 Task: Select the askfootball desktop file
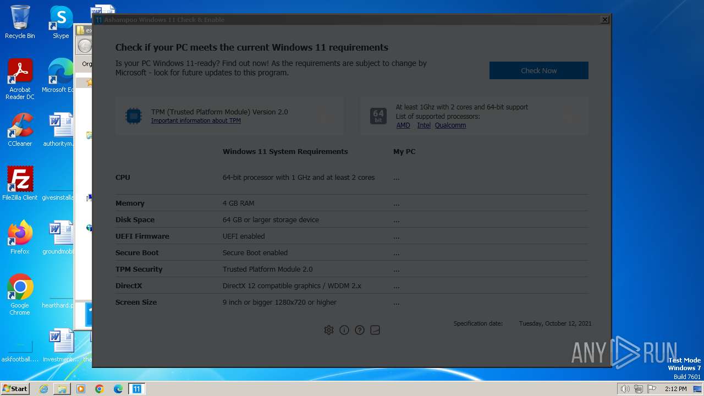[x=20, y=351]
